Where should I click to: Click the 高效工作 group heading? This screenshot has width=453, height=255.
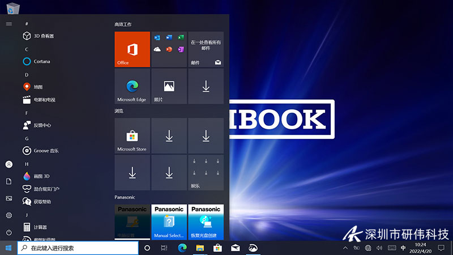click(123, 24)
